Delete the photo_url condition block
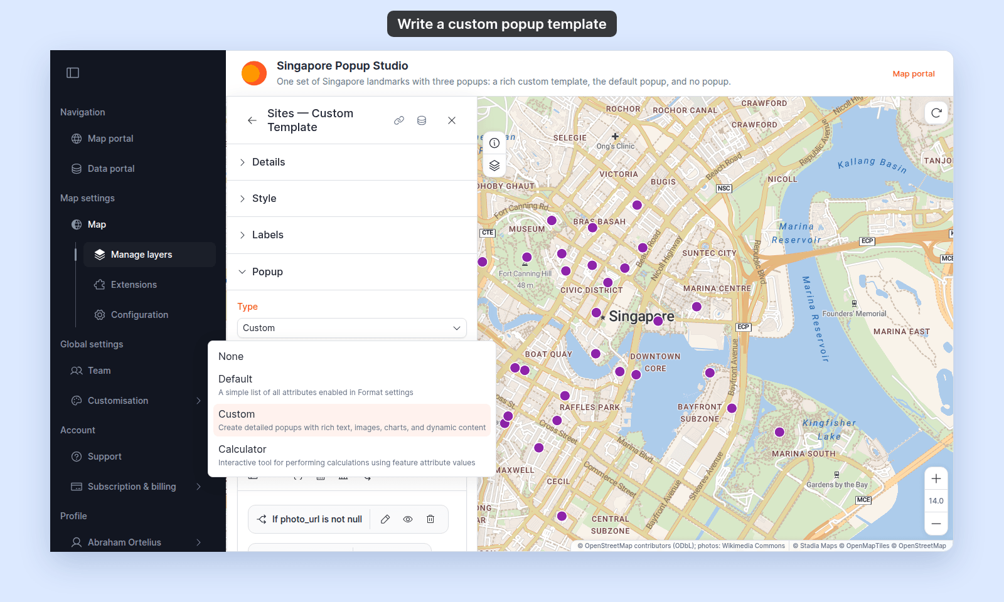 (430, 519)
